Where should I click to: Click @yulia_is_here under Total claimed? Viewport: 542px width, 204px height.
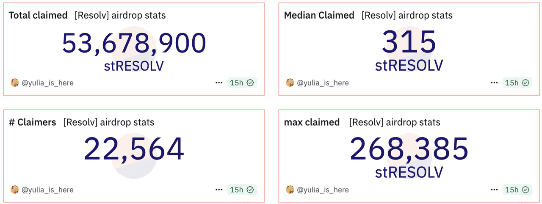48,83
